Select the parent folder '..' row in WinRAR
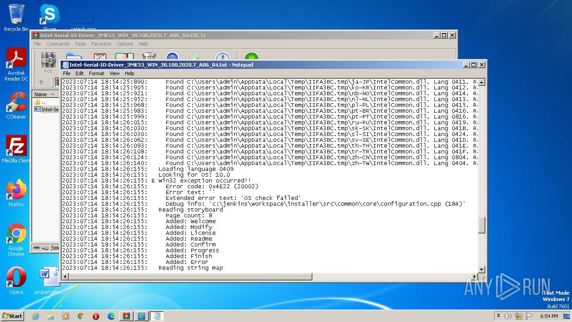 coord(46,102)
